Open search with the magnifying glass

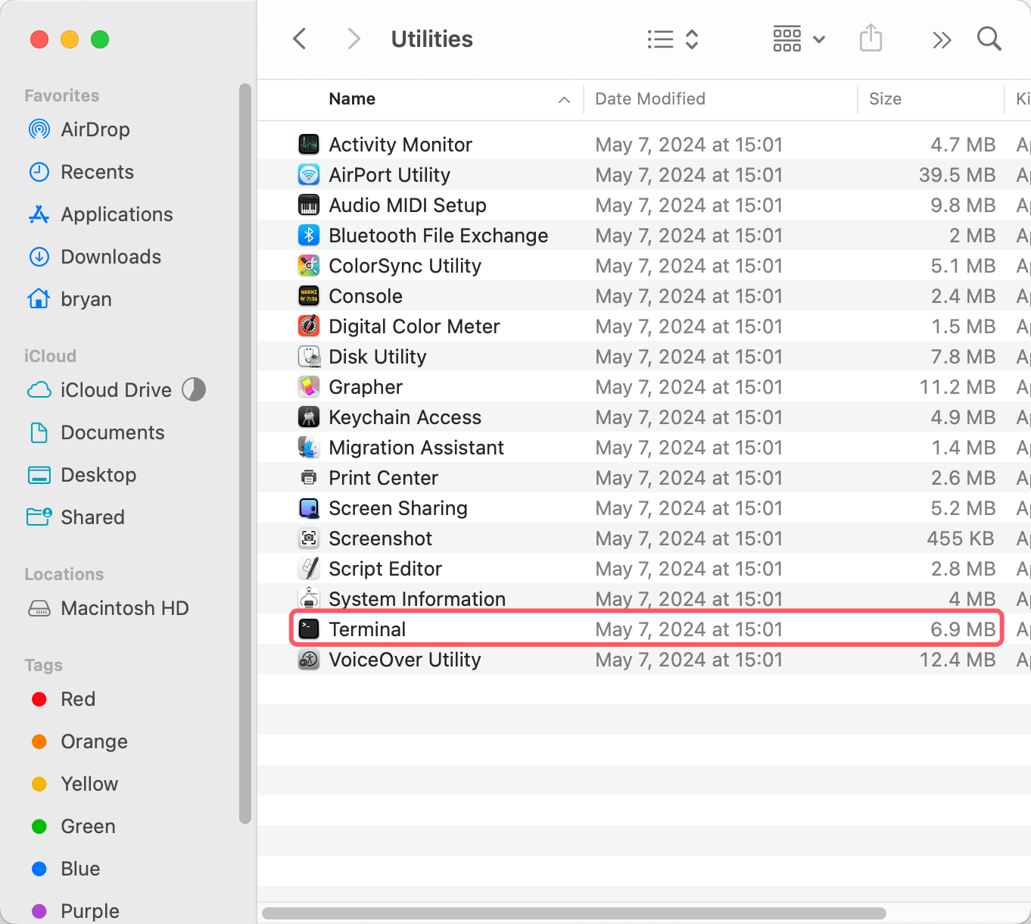click(989, 39)
